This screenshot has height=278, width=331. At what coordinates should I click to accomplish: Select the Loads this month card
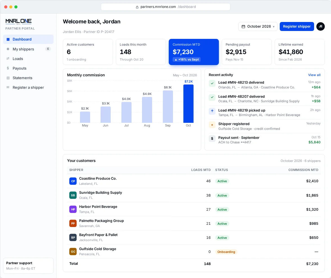coord(141,52)
